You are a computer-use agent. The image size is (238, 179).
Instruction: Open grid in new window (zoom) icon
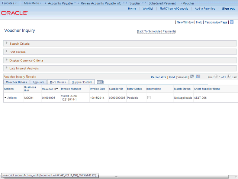(x=192, y=76)
